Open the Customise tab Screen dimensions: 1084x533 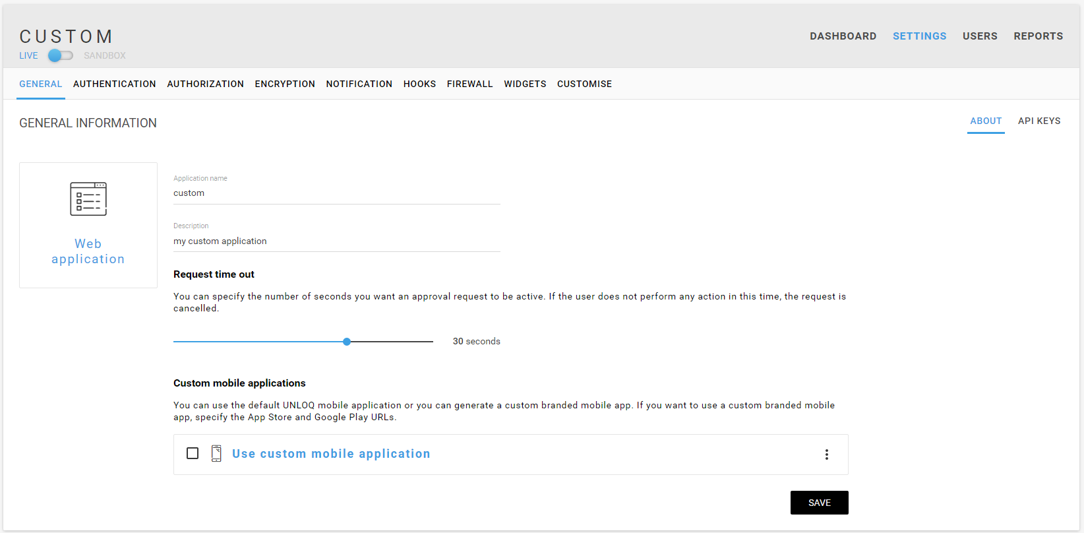click(584, 84)
